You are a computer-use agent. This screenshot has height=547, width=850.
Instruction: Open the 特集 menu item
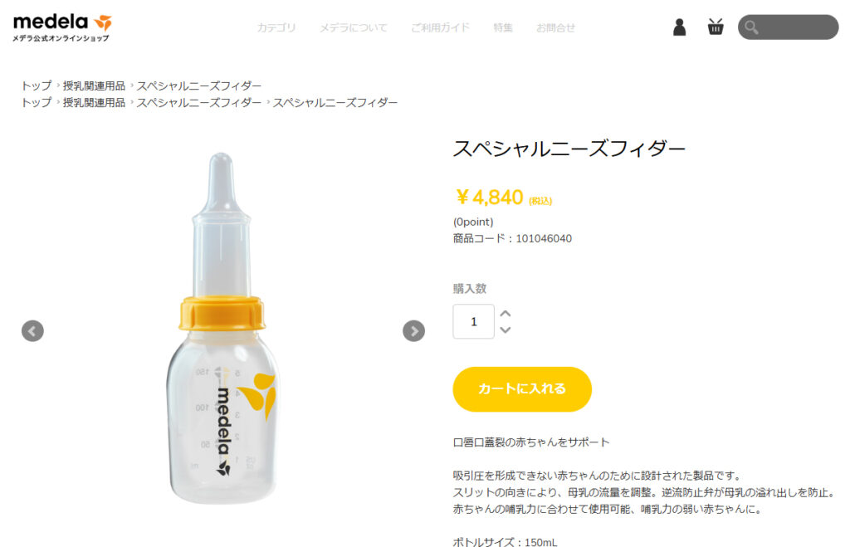click(503, 27)
